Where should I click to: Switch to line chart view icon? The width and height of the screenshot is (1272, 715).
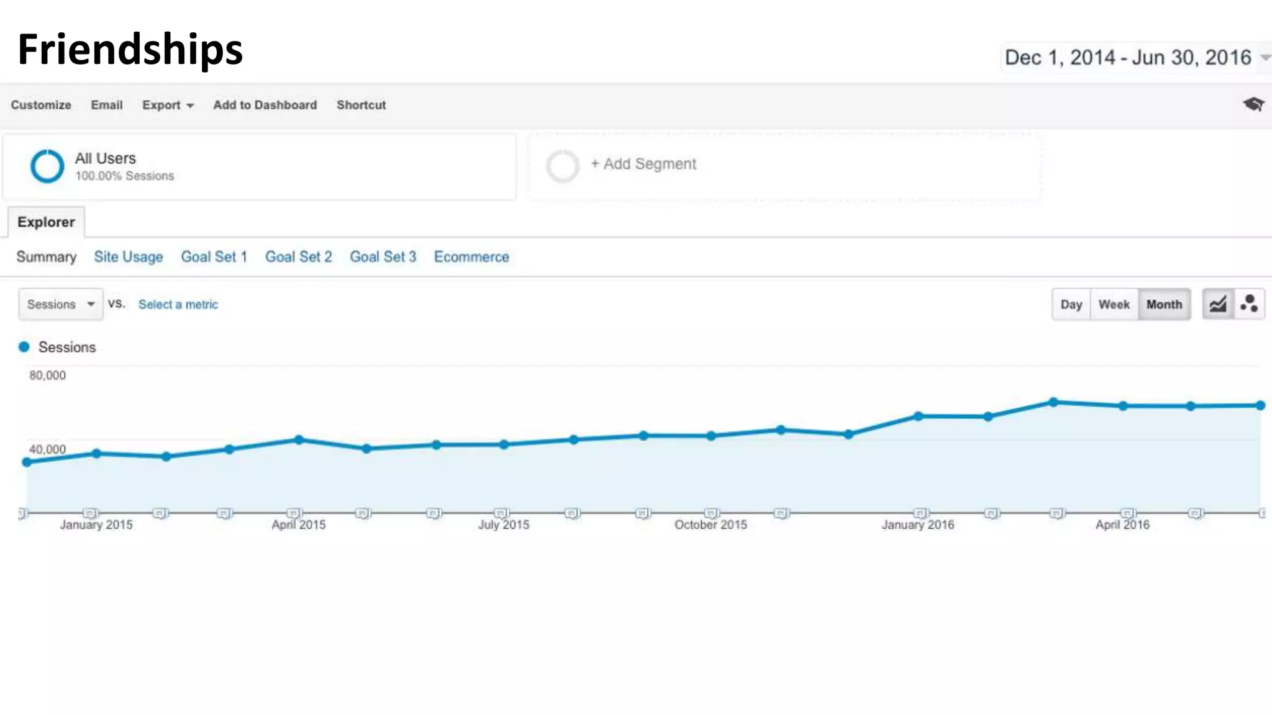point(1217,304)
